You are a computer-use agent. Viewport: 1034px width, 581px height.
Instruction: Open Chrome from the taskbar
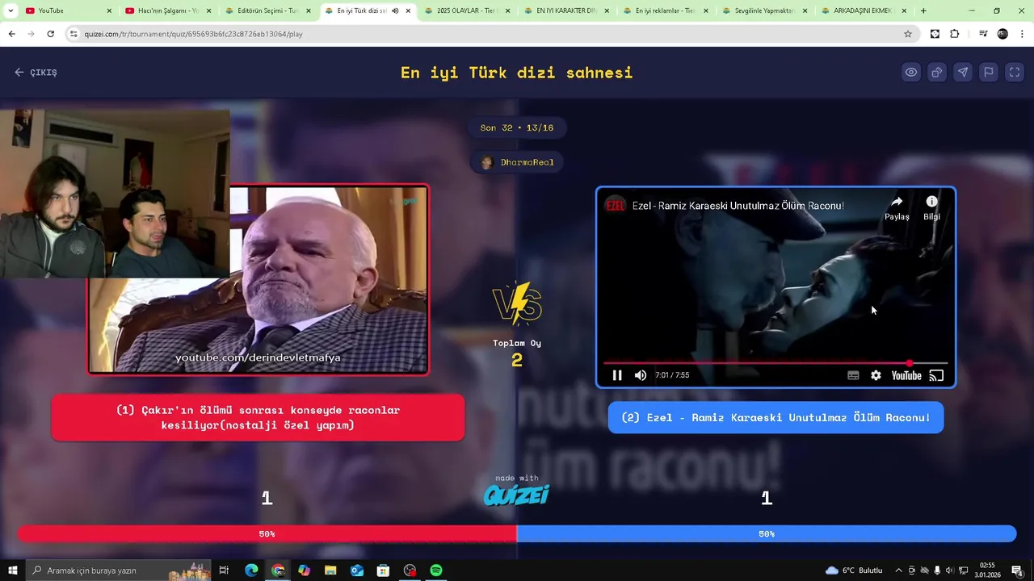click(x=278, y=571)
